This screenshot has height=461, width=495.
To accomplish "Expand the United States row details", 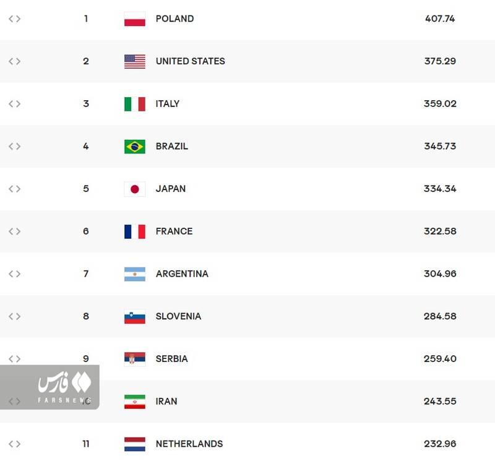I will pos(14,61).
